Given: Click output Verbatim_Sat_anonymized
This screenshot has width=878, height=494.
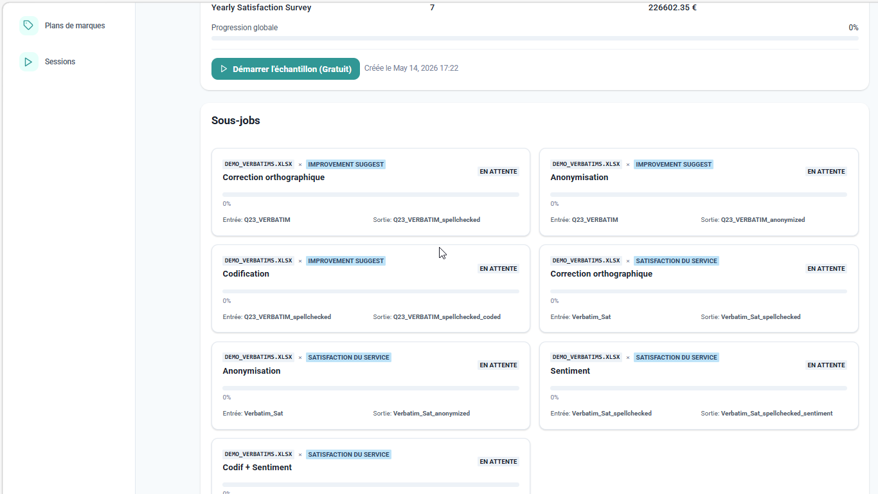Looking at the screenshot, I should coord(431,414).
